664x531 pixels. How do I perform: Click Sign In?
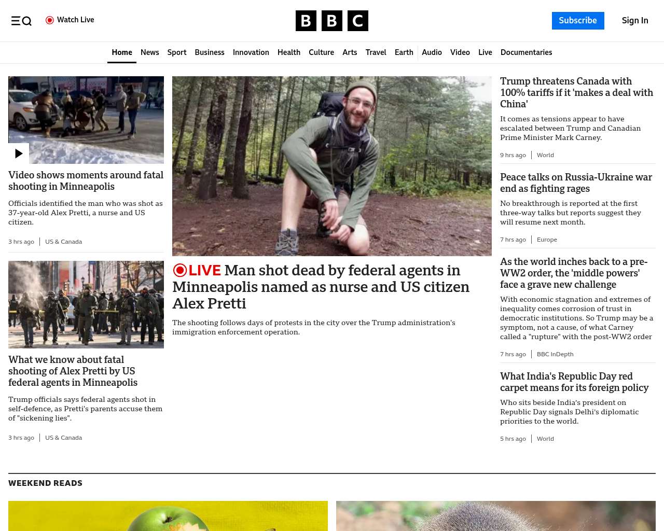(x=635, y=21)
